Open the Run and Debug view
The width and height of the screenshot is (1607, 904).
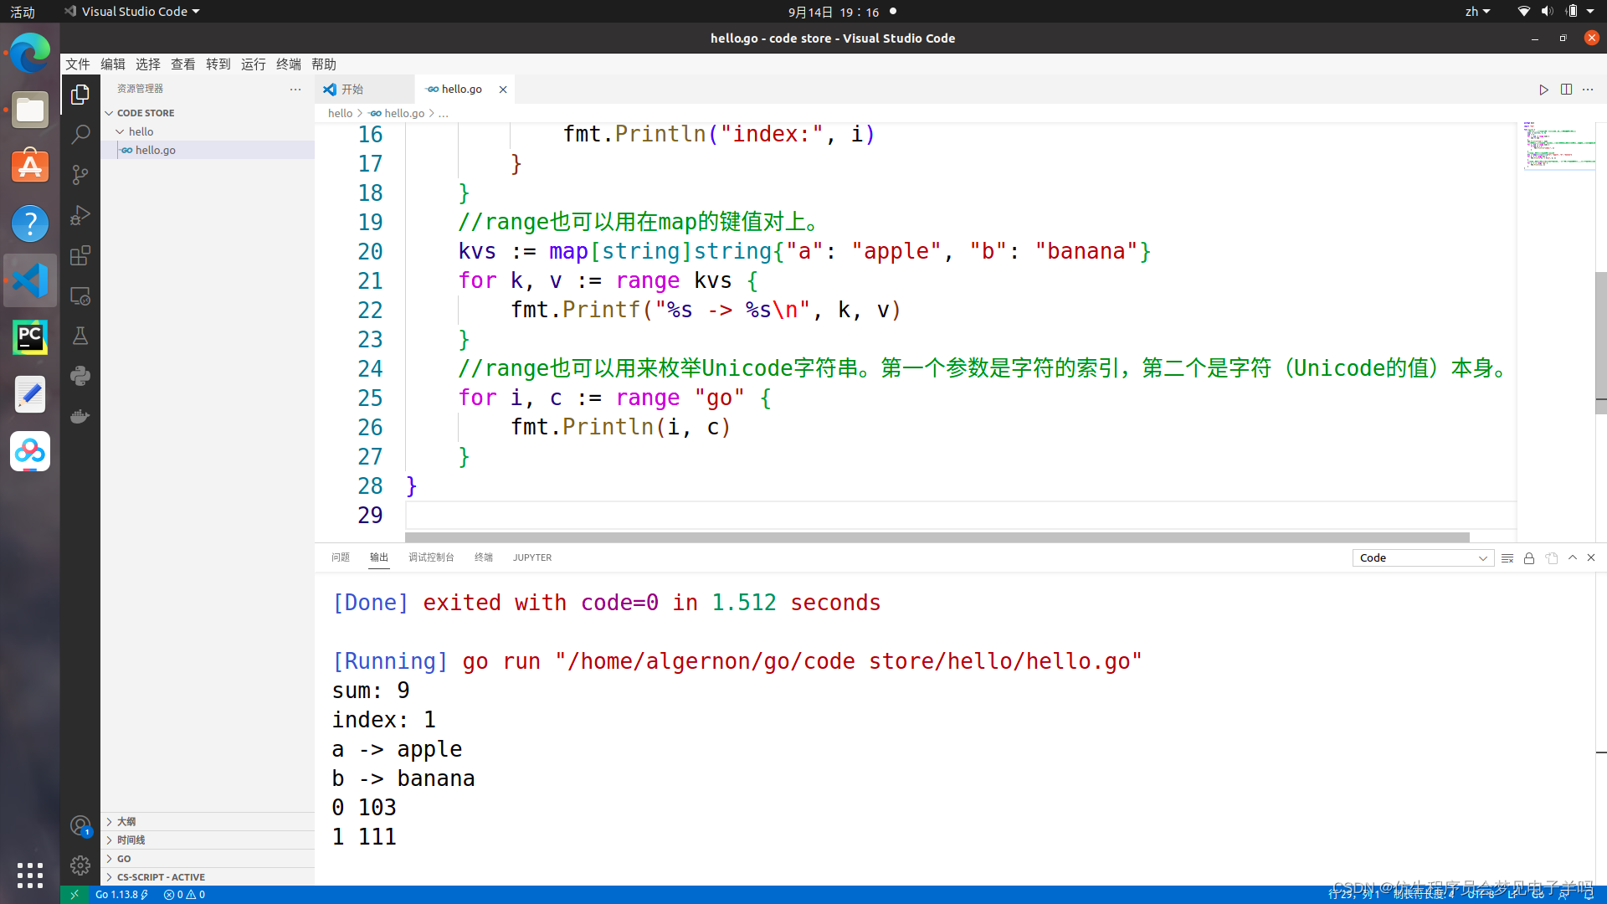[x=80, y=215]
